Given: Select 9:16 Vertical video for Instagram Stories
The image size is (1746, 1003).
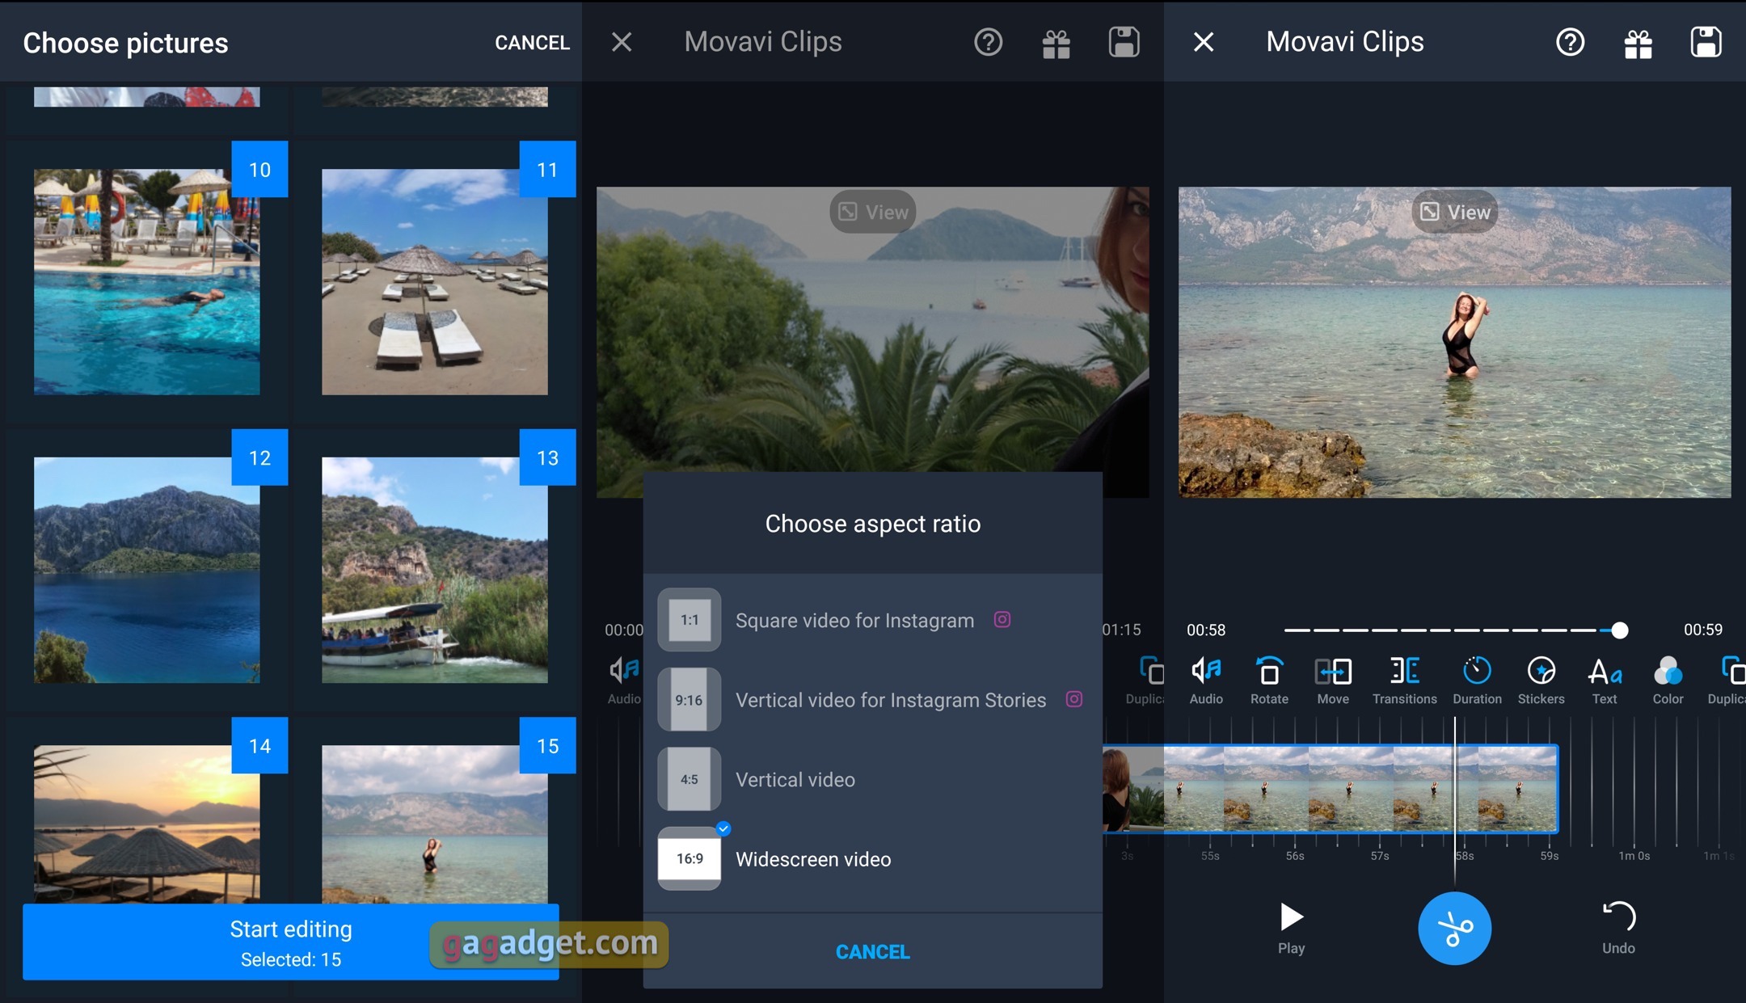Looking at the screenshot, I should click(873, 698).
